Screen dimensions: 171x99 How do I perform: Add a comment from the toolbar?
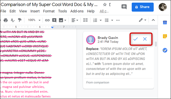point(54,20)
